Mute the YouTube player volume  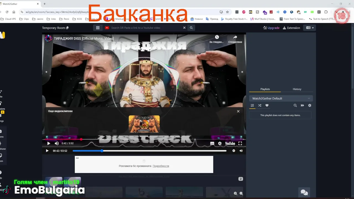click(x=57, y=143)
